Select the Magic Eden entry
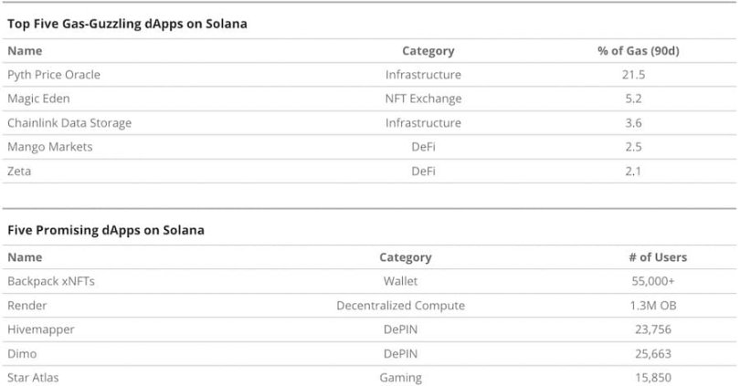The image size is (740, 386). point(38,99)
